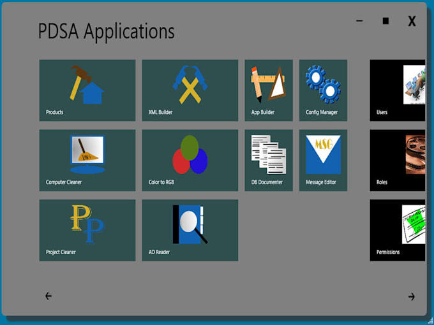Open App Builder pencil and ruler icon
434x325 pixels.
[268, 83]
